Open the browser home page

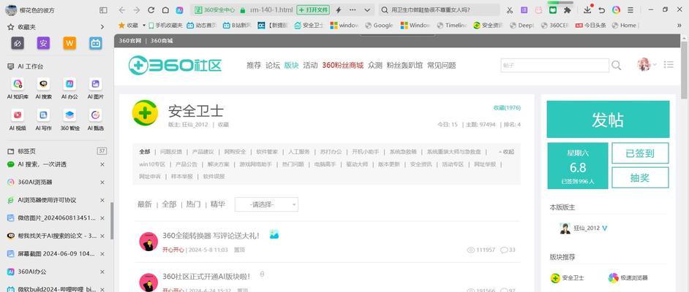165,9
